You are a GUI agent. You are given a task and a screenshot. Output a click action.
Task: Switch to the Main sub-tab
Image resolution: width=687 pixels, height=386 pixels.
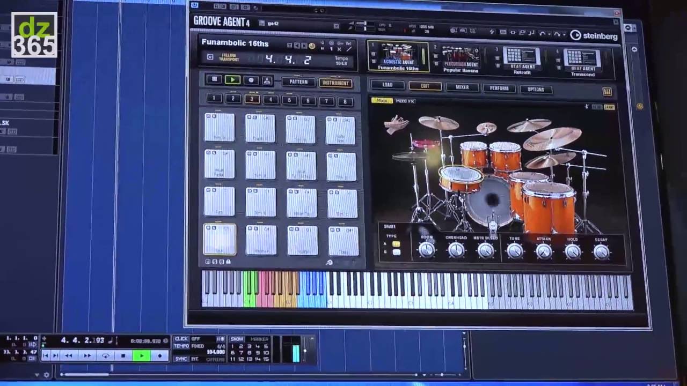[x=382, y=100]
